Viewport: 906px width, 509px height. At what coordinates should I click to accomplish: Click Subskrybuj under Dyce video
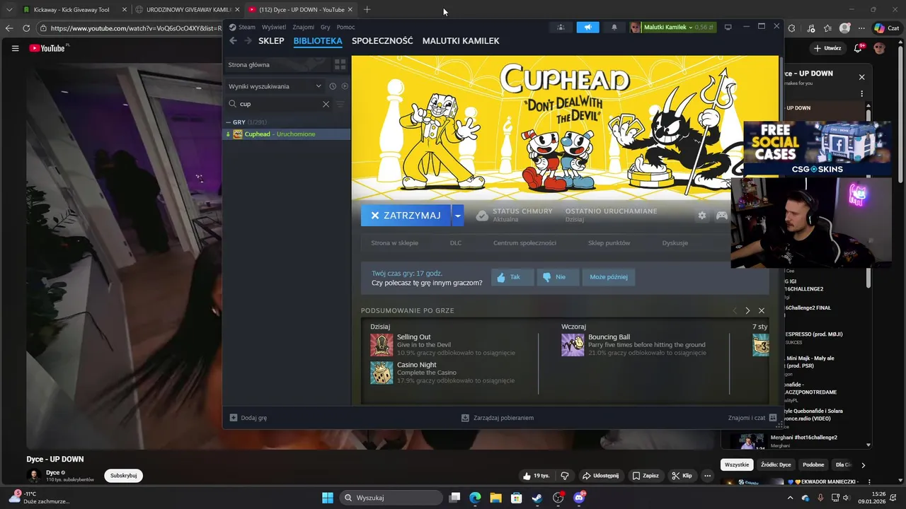pyautogui.click(x=123, y=476)
